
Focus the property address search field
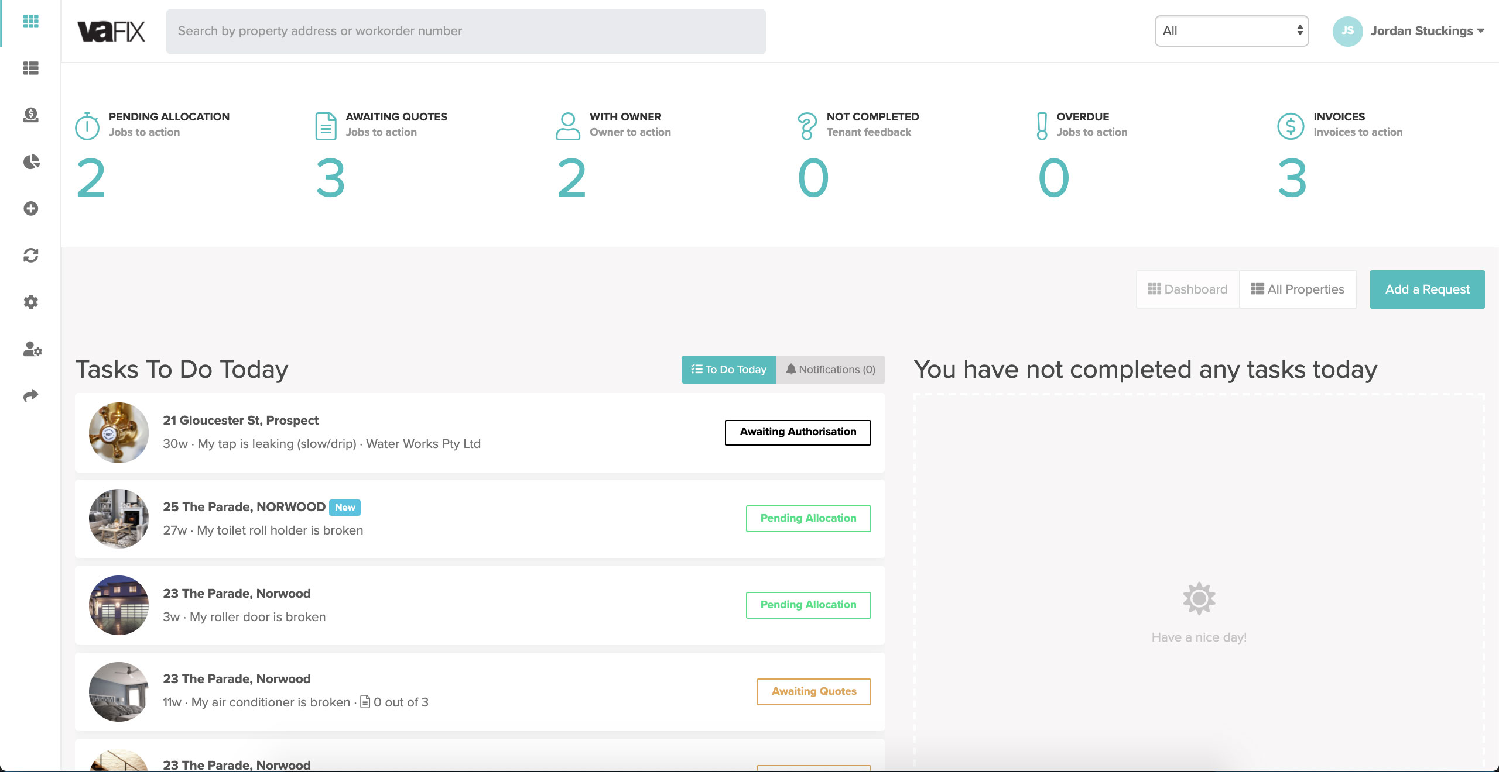pyautogui.click(x=466, y=32)
